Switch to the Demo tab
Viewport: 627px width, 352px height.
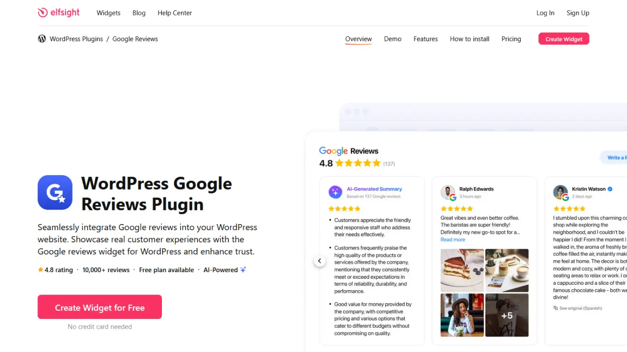pos(393,39)
